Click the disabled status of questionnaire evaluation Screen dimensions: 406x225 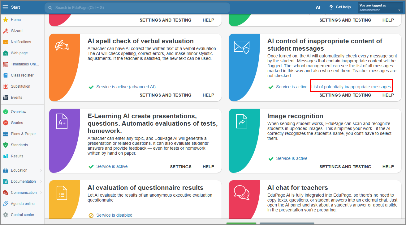pyautogui.click(x=114, y=215)
